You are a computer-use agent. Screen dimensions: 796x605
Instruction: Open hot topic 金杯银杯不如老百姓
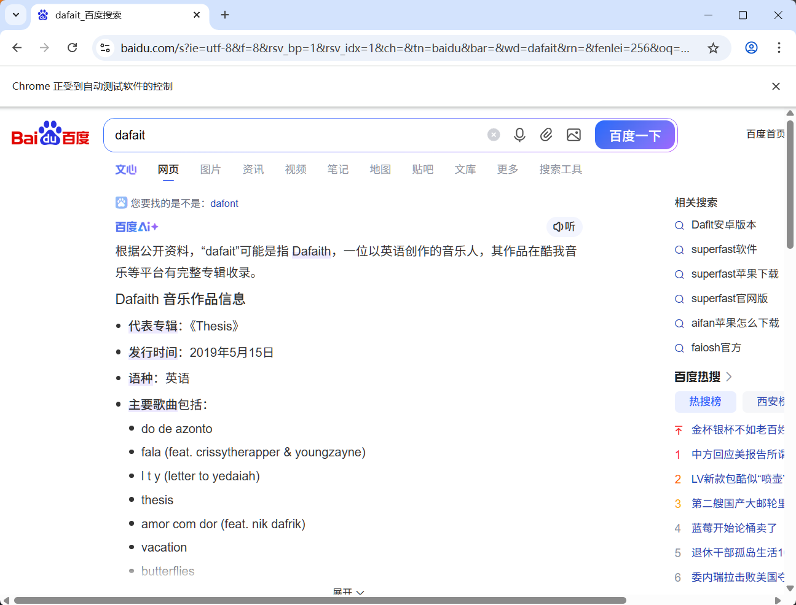tap(738, 430)
